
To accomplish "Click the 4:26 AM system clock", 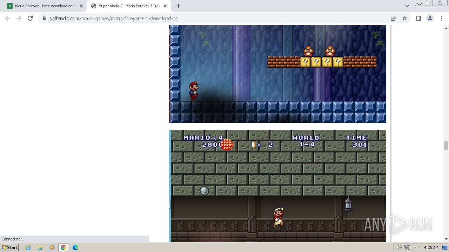I will (x=431, y=247).
